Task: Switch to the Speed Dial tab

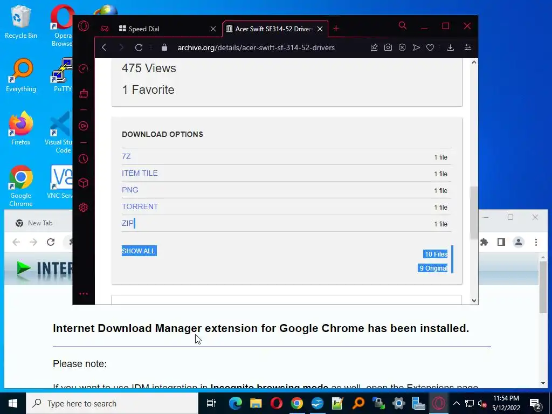Action: (168, 29)
